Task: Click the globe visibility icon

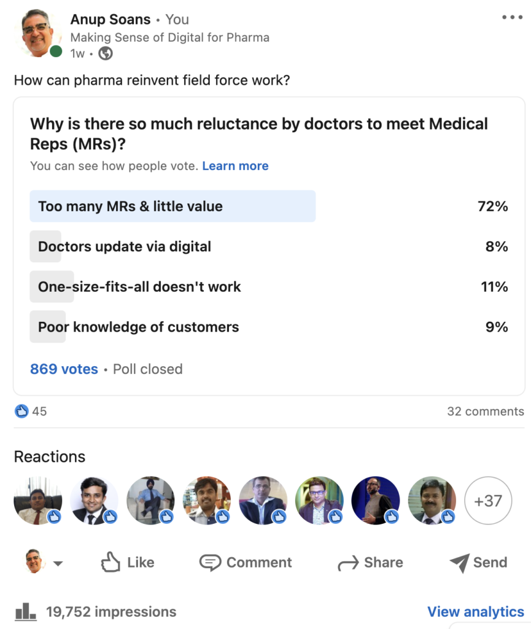Action: point(106,53)
